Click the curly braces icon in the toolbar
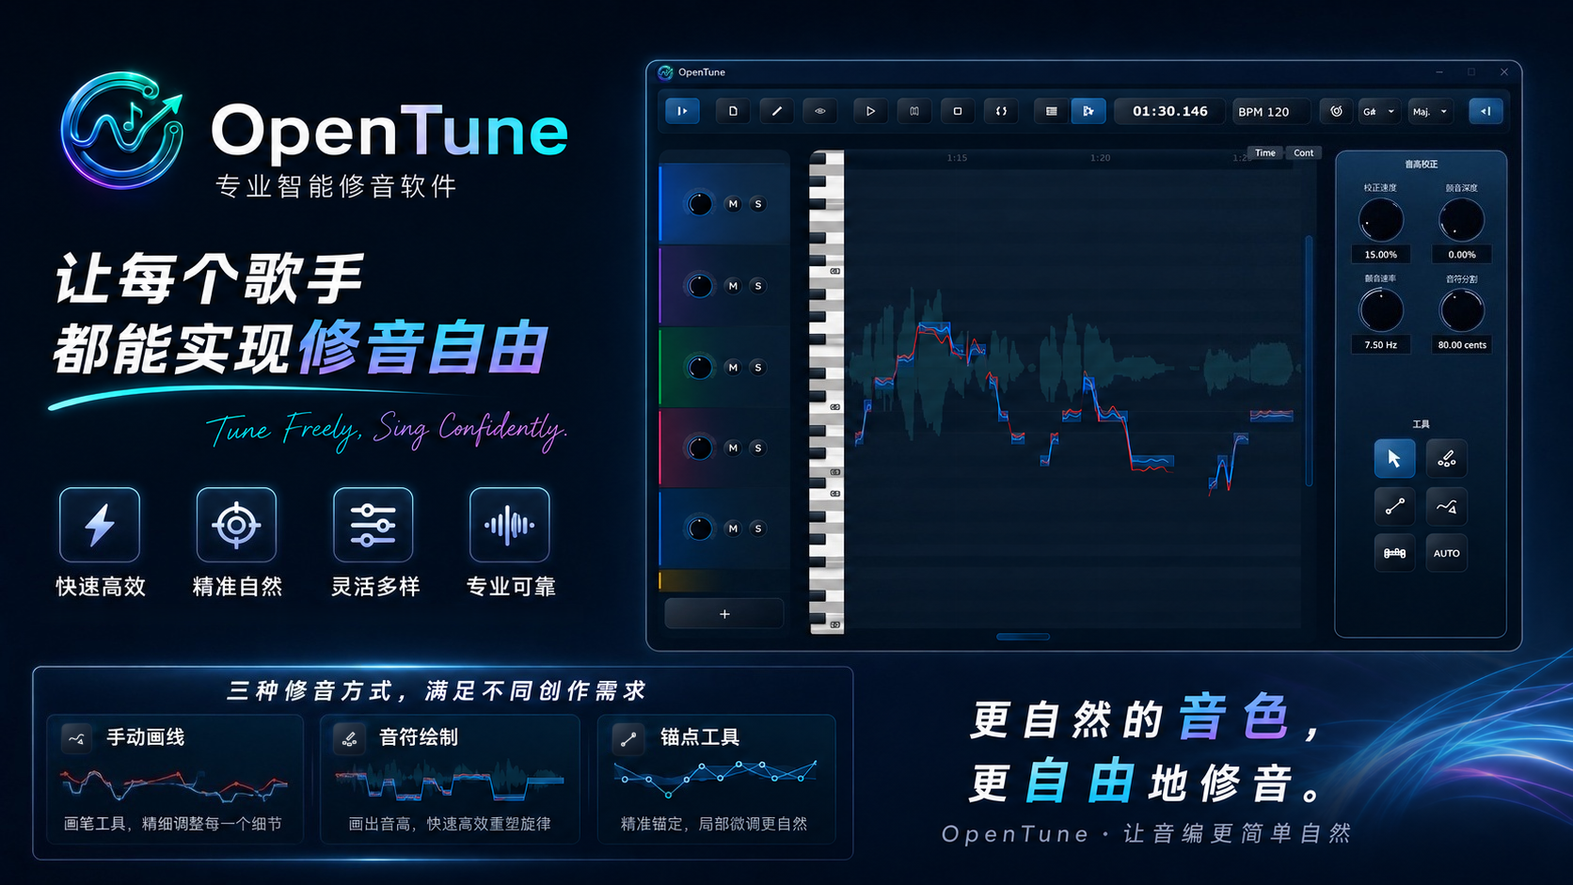1573x885 pixels. point(1001,111)
